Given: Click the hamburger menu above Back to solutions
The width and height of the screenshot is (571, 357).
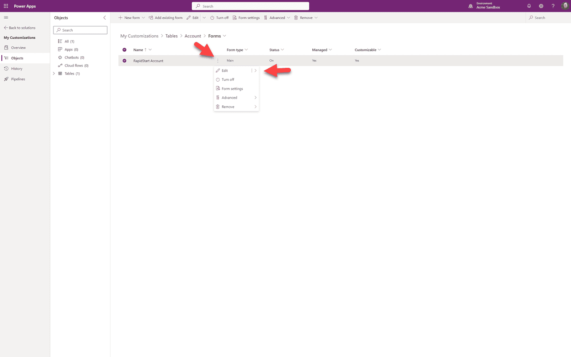Looking at the screenshot, I should (6, 17).
